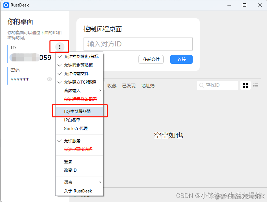Switch to list view of sessions

[x=256, y=85]
